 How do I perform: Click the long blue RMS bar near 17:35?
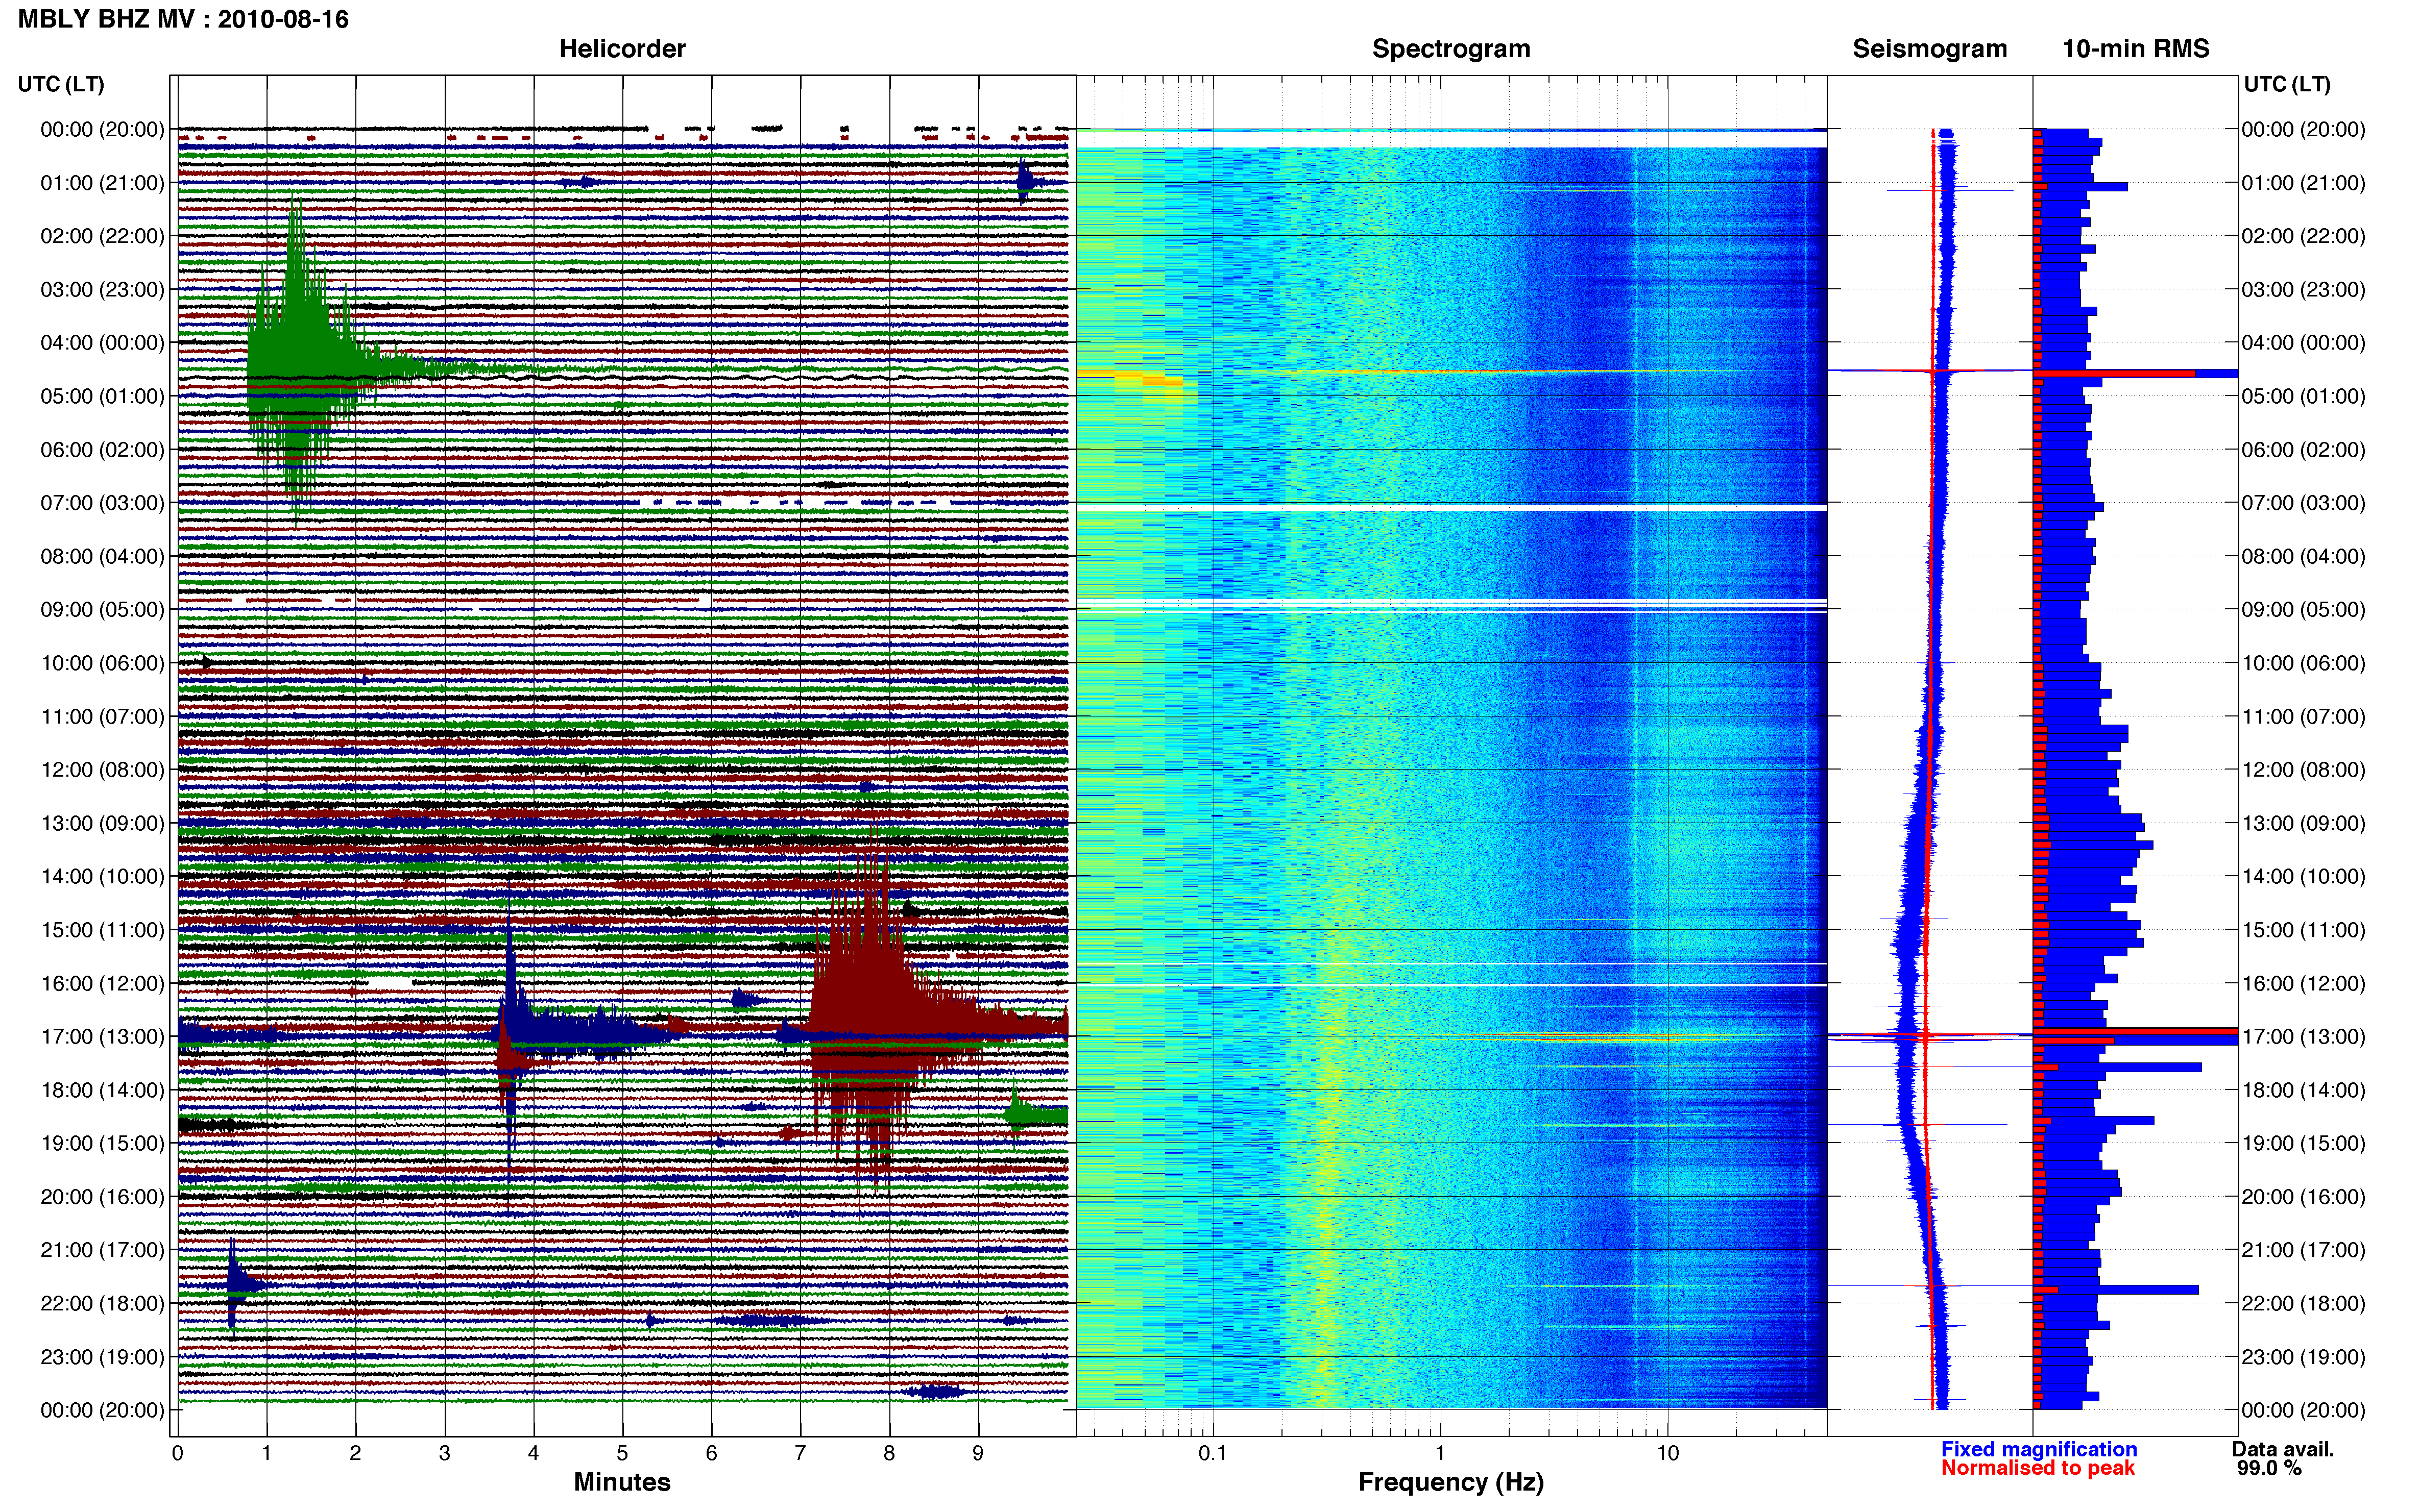(2119, 1067)
